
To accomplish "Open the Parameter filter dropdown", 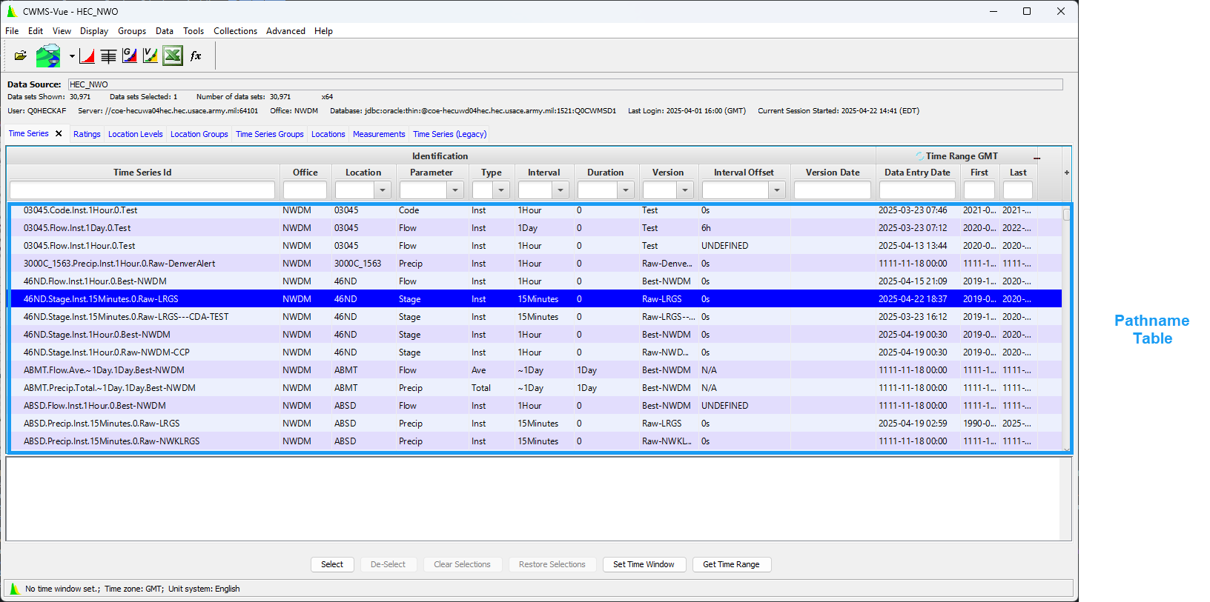I will (455, 190).
